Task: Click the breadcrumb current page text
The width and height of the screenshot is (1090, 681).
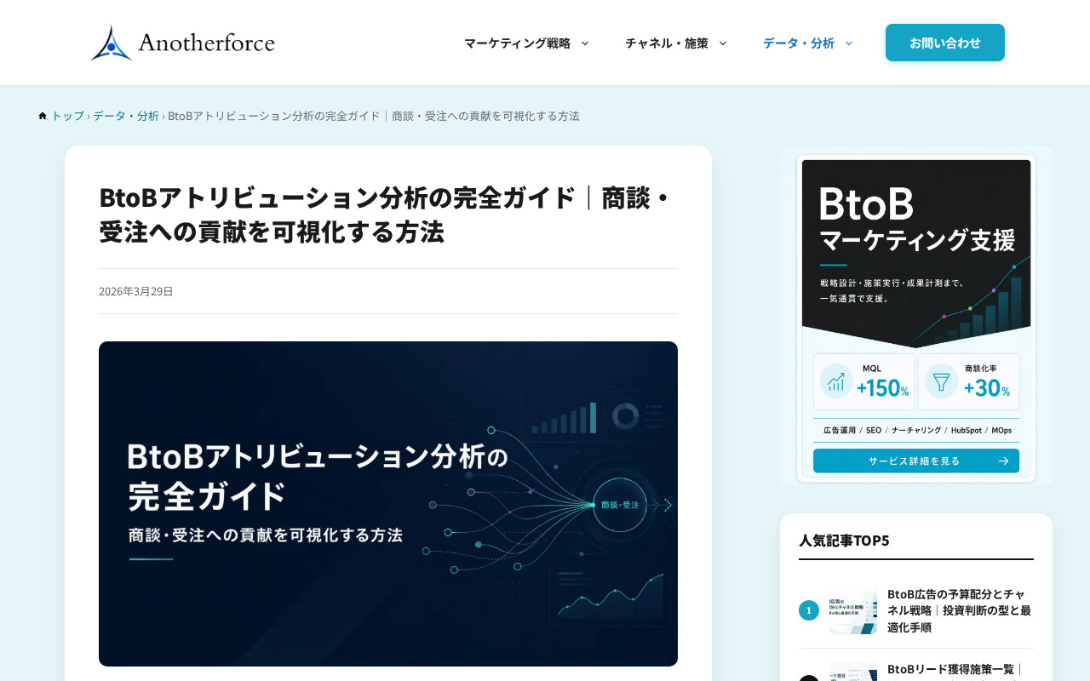Action: [374, 116]
